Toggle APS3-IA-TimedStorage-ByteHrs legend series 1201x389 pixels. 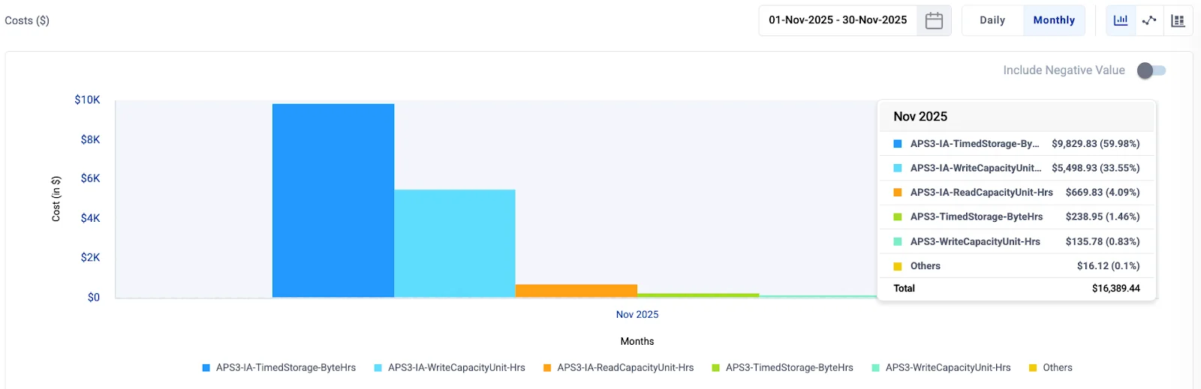click(x=285, y=368)
